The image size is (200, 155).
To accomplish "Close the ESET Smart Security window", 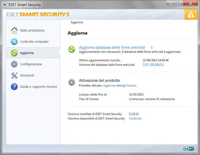I will [x=190, y=3].
